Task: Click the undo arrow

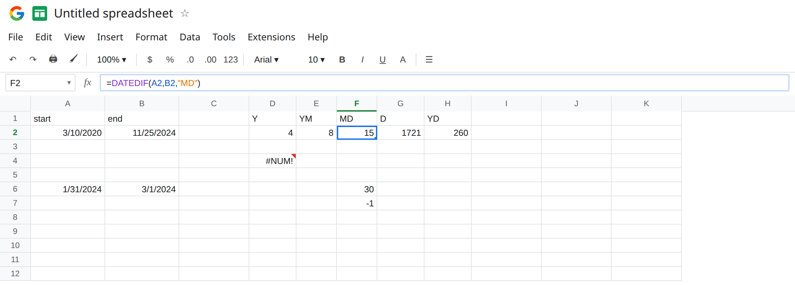Action: pos(13,59)
